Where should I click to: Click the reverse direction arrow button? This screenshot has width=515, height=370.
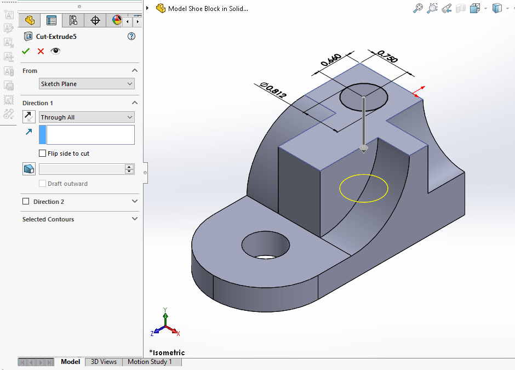(x=29, y=117)
